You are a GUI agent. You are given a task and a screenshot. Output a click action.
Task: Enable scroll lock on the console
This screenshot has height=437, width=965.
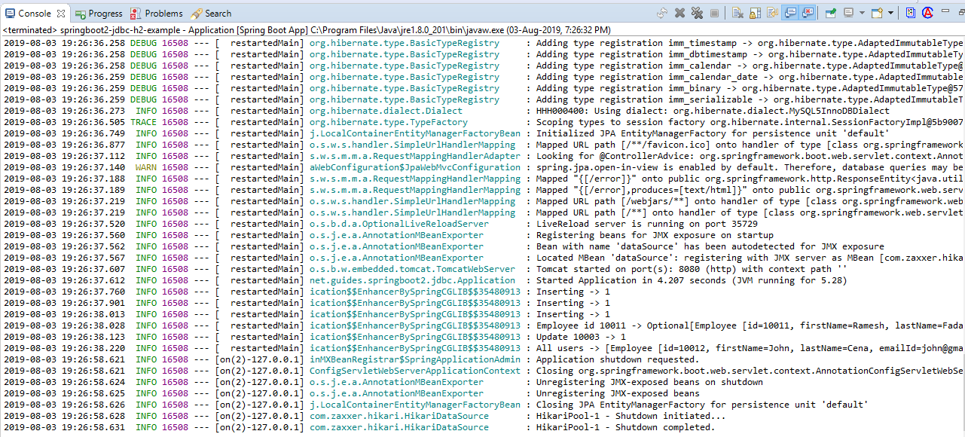[x=755, y=11]
